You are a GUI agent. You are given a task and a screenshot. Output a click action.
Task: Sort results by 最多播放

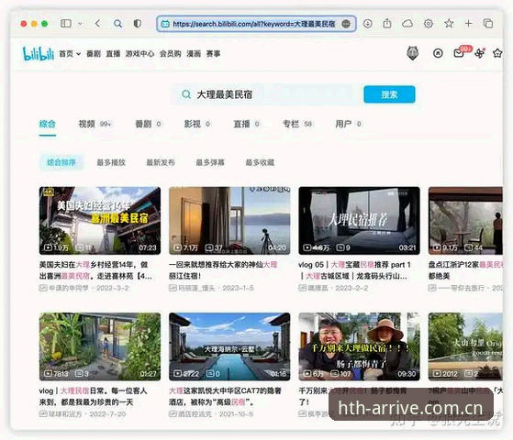click(x=111, y=162)
